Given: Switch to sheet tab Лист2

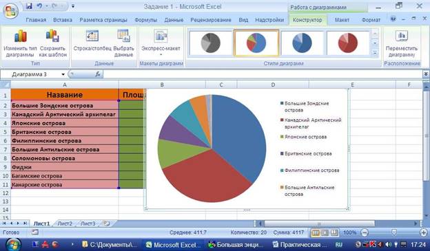Looking at the screenshot, I should pyautogui.click(x=65, y=223).
